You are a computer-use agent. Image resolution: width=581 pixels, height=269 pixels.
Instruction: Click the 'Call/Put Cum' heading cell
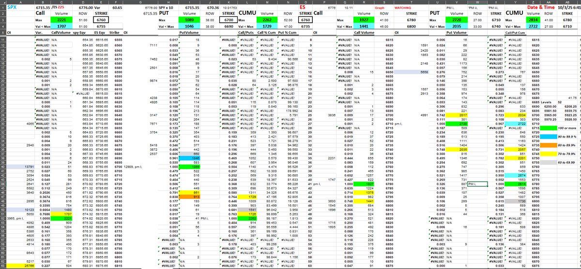(515, 32)
